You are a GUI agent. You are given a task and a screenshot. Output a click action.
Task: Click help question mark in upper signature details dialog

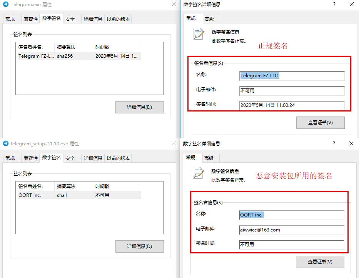(334, 4)
